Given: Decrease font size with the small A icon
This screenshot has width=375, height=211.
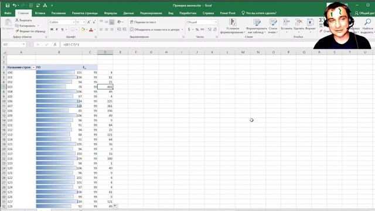Looking at the screenshot, I should (x=94, y=22).
